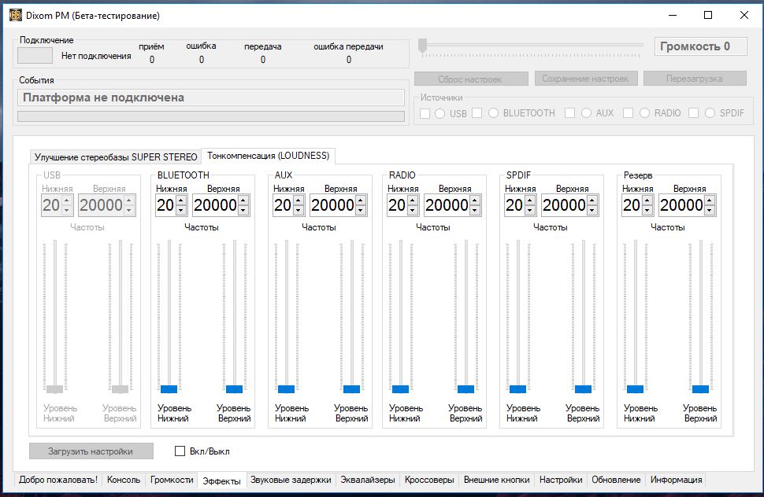Select the Настройки tab
The width and height of the screenshot is (764, 497).
561,480
